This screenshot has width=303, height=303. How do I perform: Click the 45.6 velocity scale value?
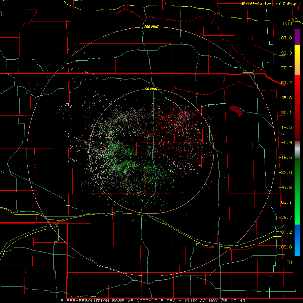point(287,98)
